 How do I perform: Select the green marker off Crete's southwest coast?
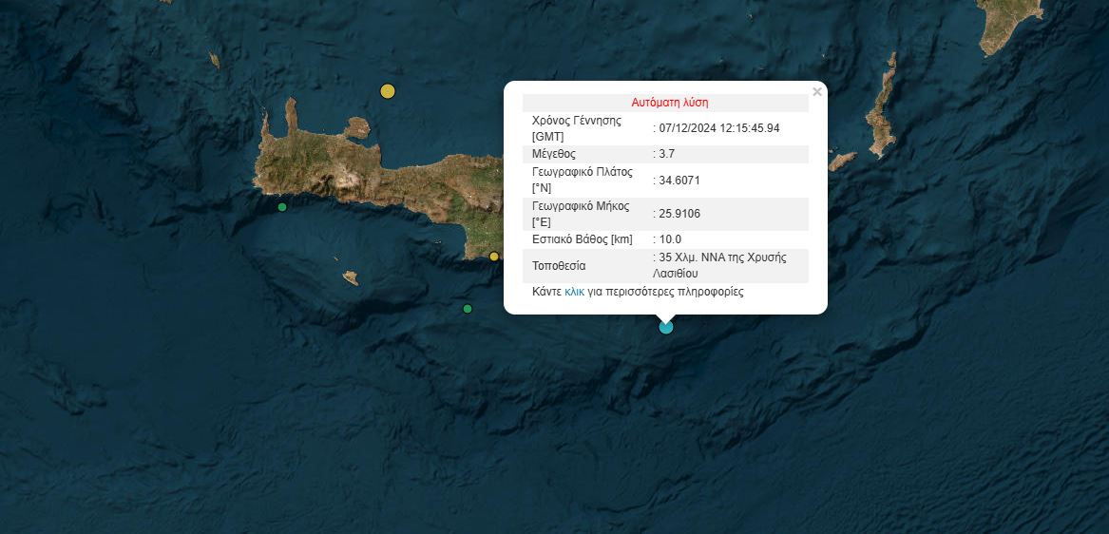pos(282,207)
